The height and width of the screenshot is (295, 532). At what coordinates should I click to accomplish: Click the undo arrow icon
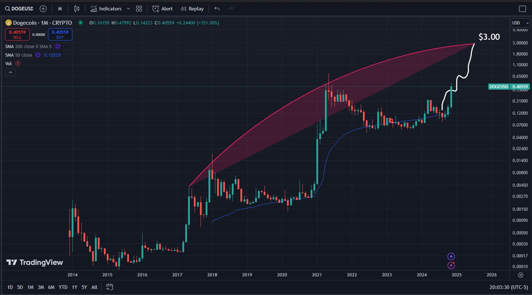tap(217, 9)
